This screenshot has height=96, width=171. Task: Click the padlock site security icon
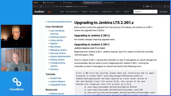57,6
